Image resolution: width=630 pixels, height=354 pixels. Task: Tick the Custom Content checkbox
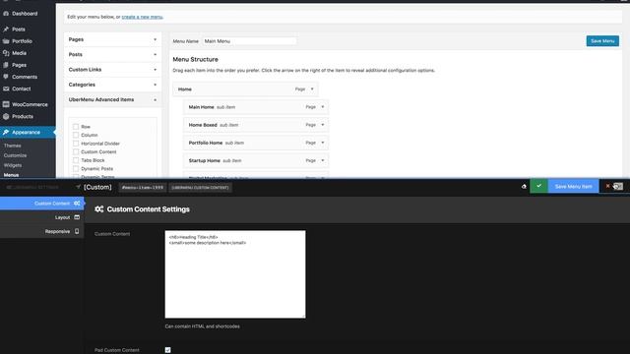coord(76,151)
